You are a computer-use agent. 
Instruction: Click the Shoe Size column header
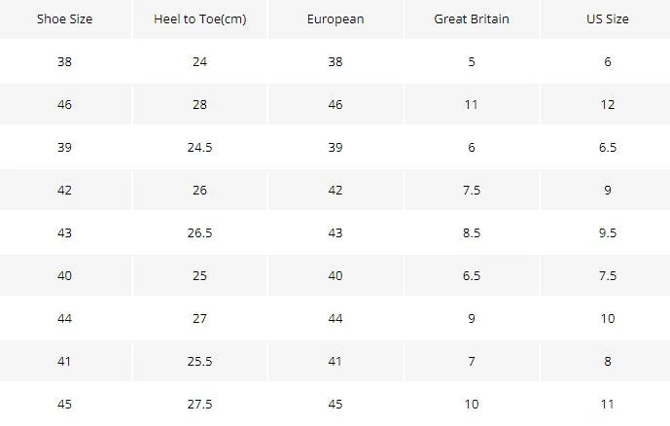click(x=64, y=19)
